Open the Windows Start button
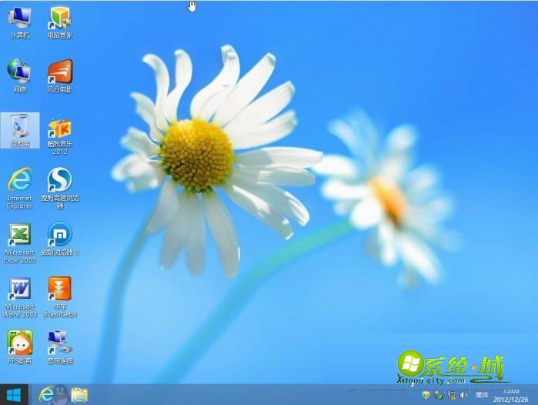Image resolution: width=538 pixels, height=405 pixels. coord(14,395)
